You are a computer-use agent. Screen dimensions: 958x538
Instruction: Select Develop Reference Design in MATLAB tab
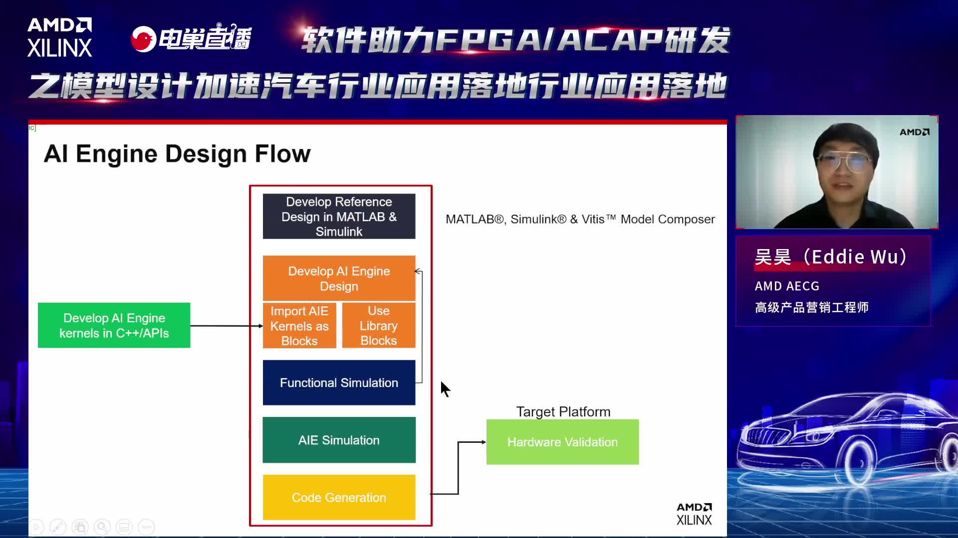[338, 216]
